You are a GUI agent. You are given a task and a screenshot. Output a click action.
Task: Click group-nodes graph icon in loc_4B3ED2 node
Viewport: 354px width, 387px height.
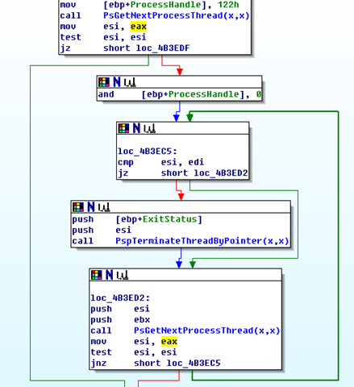(x=123, y=276)
